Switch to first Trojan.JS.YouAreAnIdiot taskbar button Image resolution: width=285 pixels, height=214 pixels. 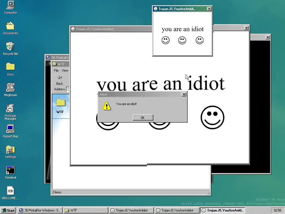coord(131,210)
